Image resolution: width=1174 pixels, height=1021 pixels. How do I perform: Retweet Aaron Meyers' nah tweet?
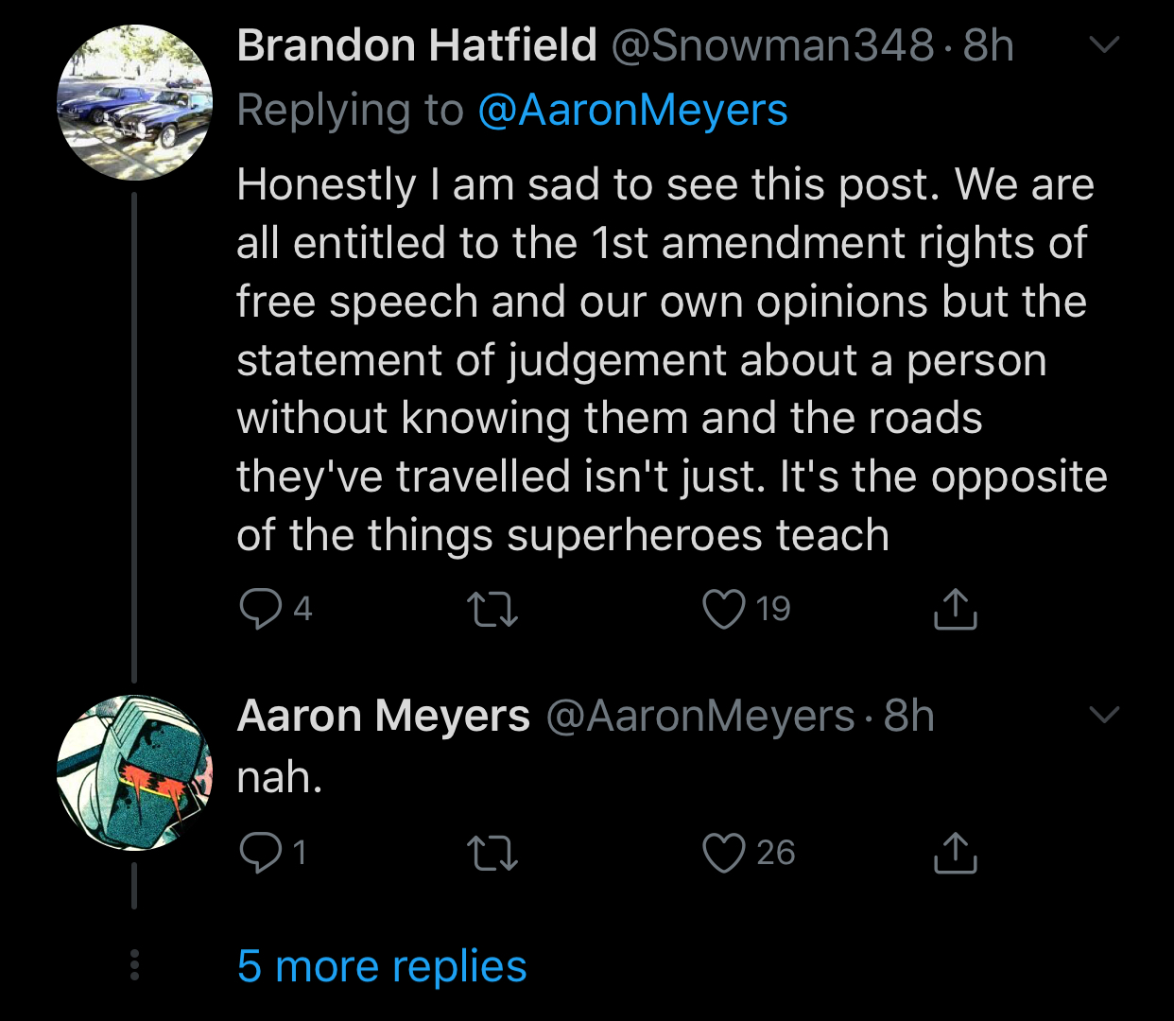(493, 853)
